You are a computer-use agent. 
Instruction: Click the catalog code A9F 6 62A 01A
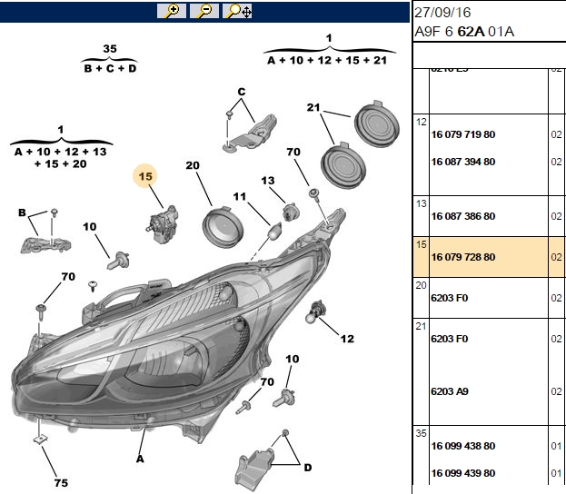[464, 32]
